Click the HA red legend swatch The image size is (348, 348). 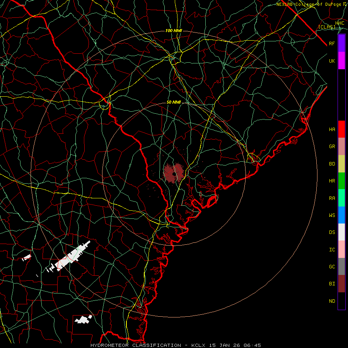(x=341, y=129)
